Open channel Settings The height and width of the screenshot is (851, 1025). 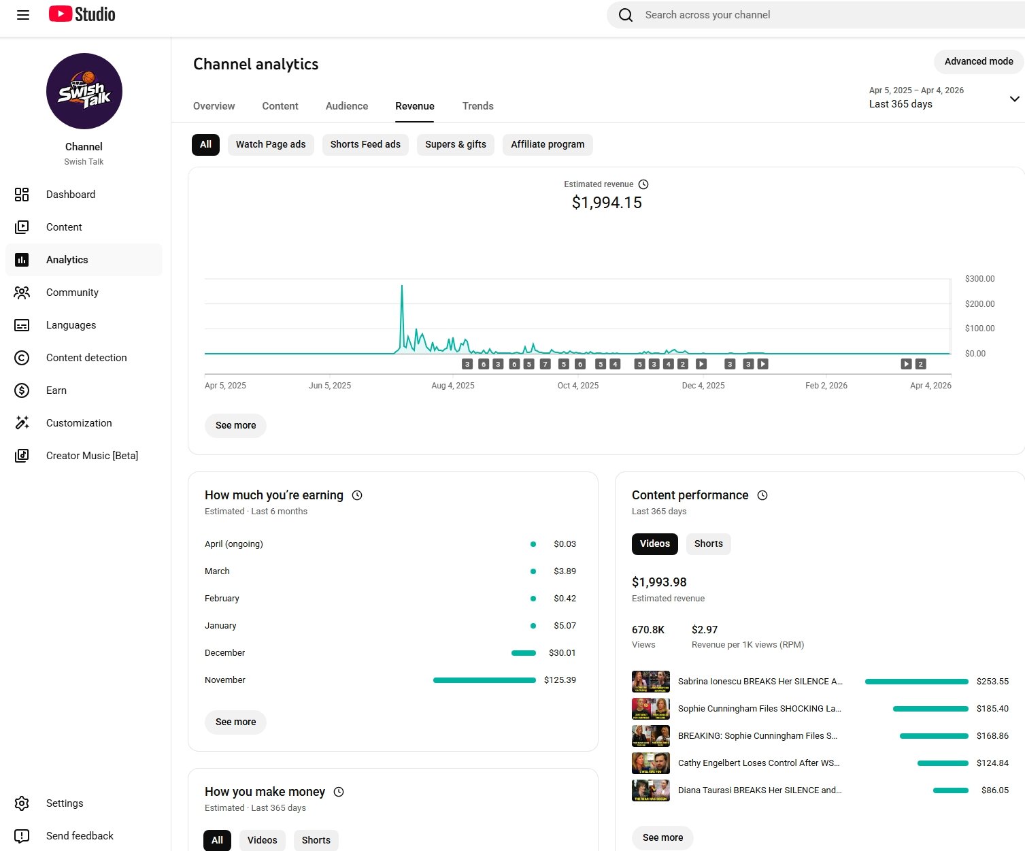[x=65, y=803]
